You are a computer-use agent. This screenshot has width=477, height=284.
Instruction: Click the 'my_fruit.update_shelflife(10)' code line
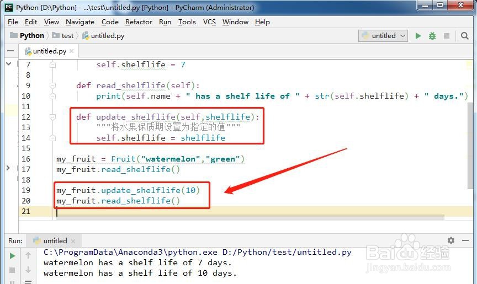pos(128,190)
